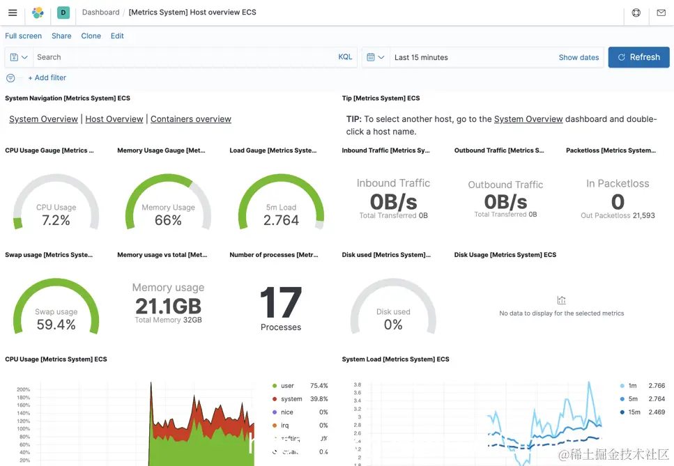
Task: Toggle the 1m series in System Load legend
Action: point(632,386)
